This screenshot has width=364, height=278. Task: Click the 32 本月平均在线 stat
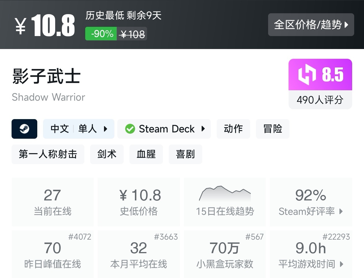[139, 254]
